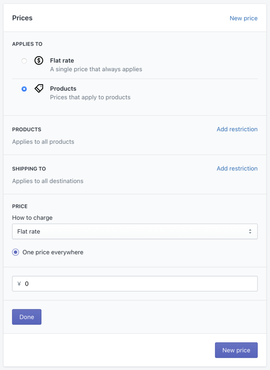Click the Done button
The height and width of the screenshot is (370, 270).
pyautogui.click(x=27, y=317)
